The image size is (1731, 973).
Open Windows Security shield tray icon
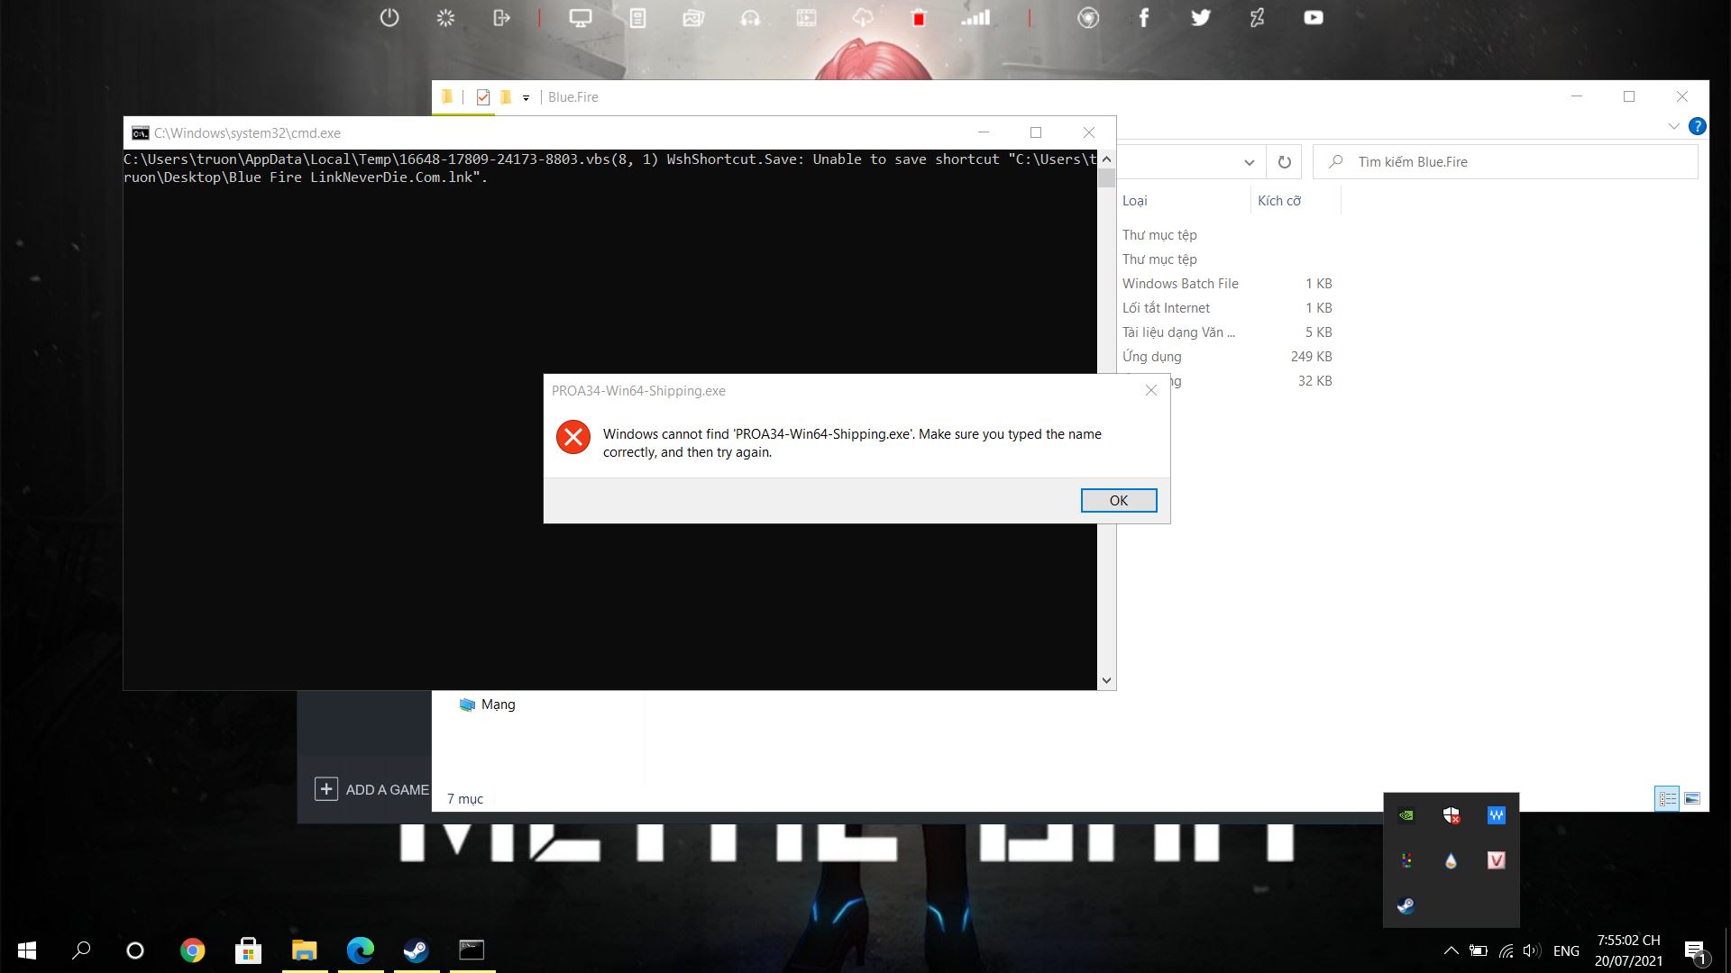pos(1451,815)
